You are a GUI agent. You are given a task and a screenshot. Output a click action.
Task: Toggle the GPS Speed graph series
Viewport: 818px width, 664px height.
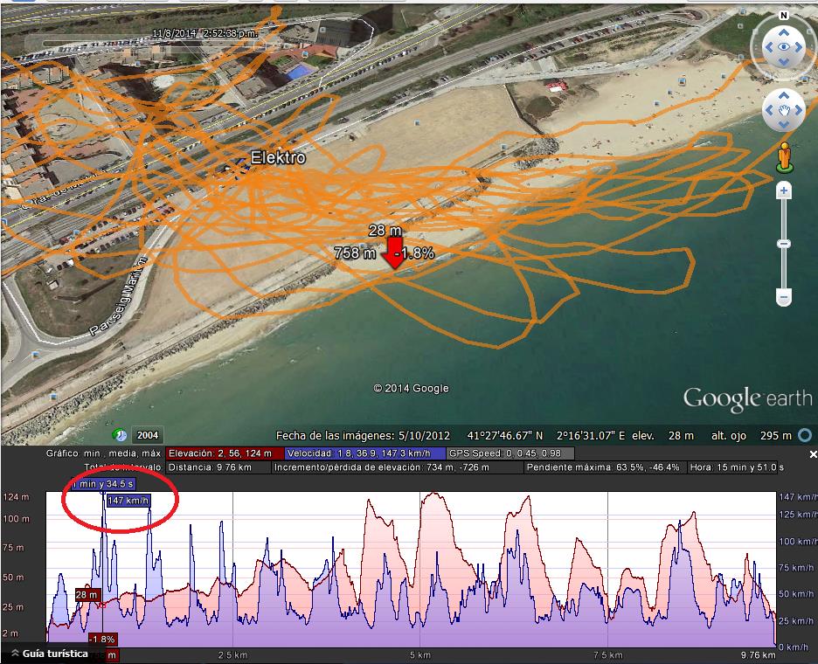[x=510, y=453]
